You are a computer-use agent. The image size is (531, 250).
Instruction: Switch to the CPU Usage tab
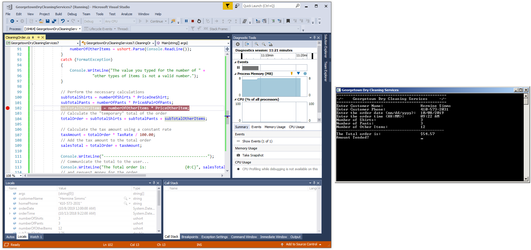(x=296, y=127)
